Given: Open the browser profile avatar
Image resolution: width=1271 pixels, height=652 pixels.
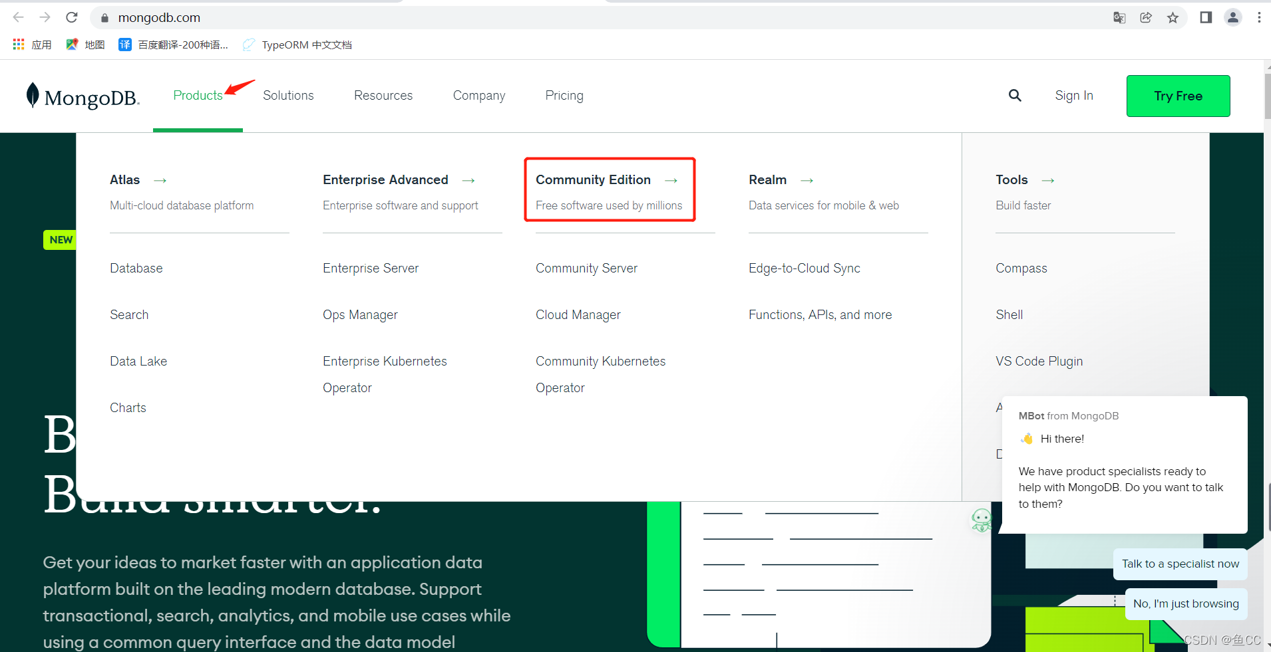Looking at the screenshot, I should tap(1233, 17).
